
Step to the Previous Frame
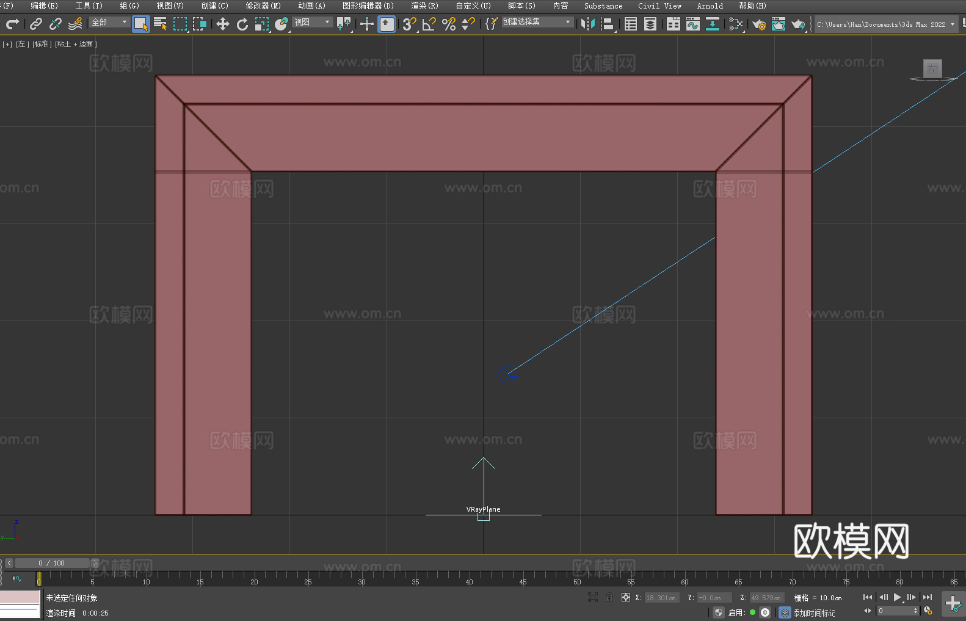click(x=883, y=597)
